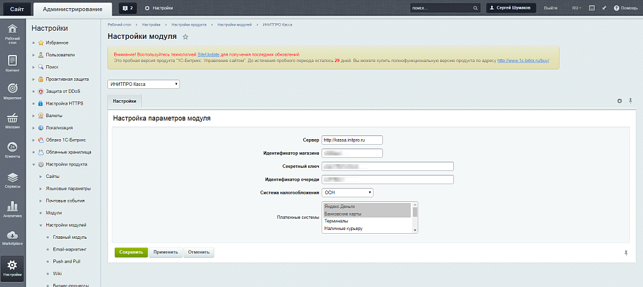Click the search magnifier icon

(475, 8)
